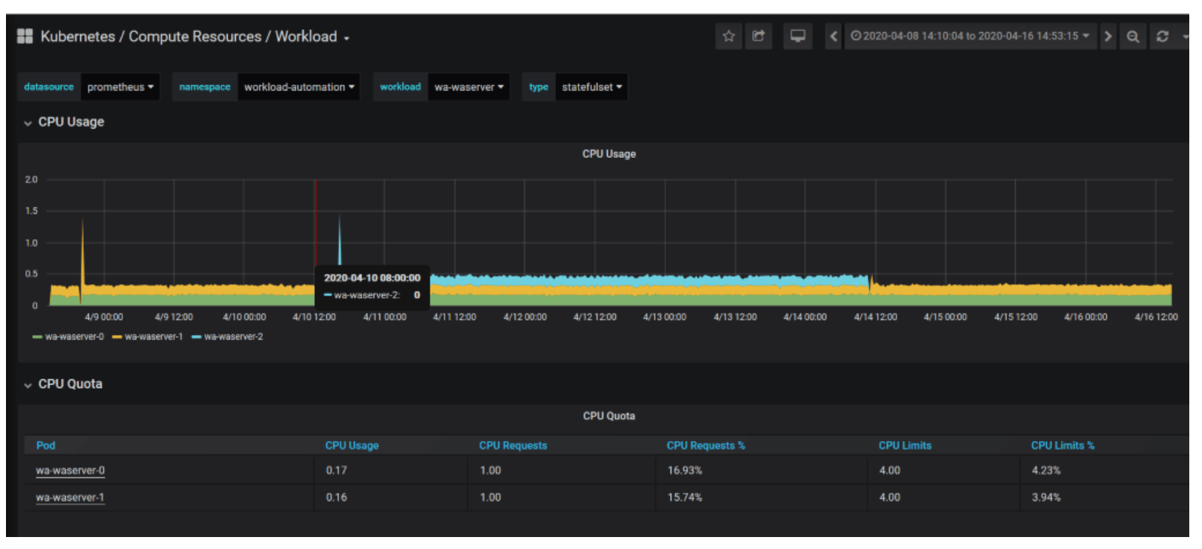
Task: Sort table by CPU Usage column
Action: pyautogui.click(x=352, y=445)
